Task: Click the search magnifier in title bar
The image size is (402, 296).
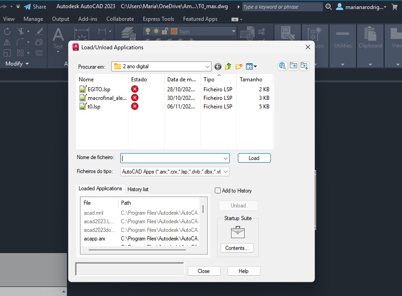Action: tap(328, 7)
